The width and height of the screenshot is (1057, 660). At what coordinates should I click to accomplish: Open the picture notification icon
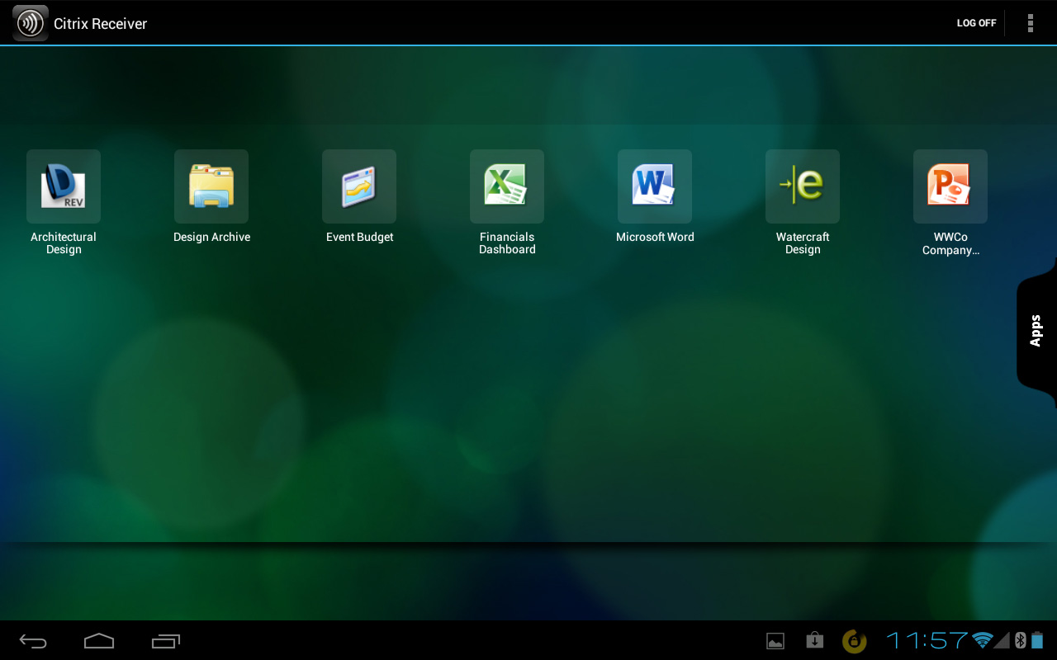point(775,641)
